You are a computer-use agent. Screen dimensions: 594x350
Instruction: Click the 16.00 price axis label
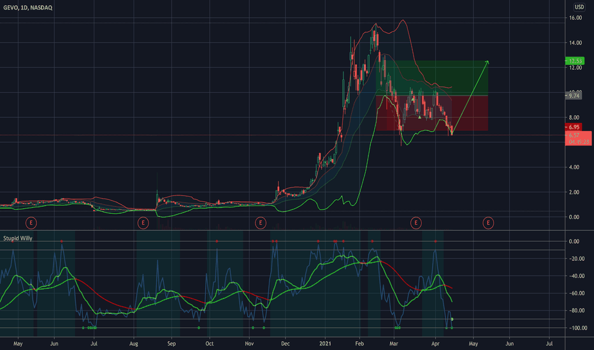575,18
